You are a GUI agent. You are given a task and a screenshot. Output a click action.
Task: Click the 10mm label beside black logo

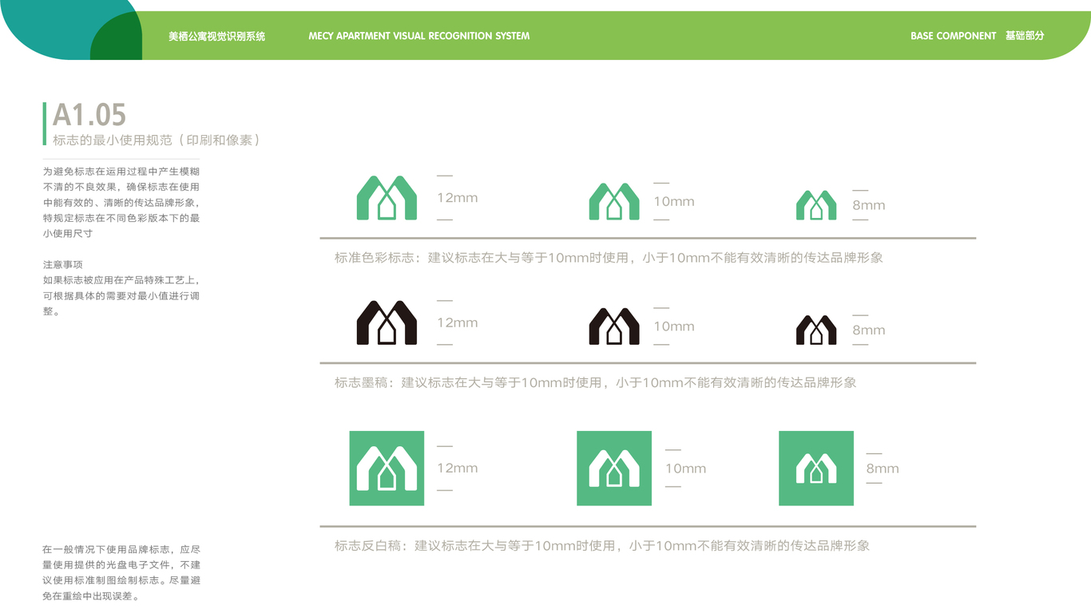(674, 326)
